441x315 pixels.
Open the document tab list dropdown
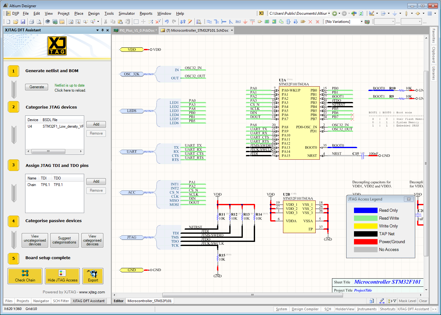pos(232,30)
